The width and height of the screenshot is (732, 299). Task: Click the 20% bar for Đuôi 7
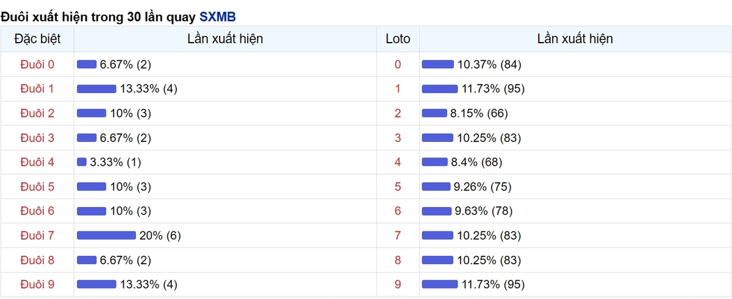pos(106,235)
